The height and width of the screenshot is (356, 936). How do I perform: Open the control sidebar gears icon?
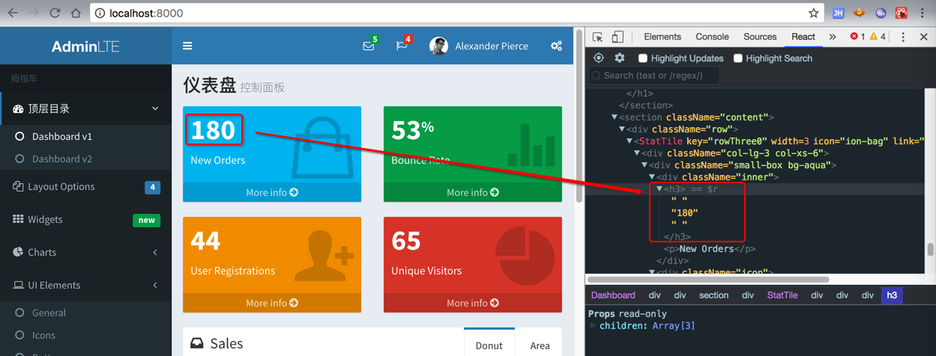click(x=556, y=46)
